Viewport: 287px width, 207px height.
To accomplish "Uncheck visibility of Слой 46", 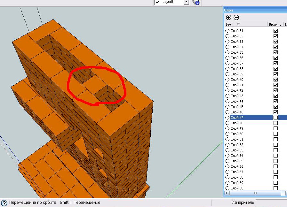I will pos(275,112).
